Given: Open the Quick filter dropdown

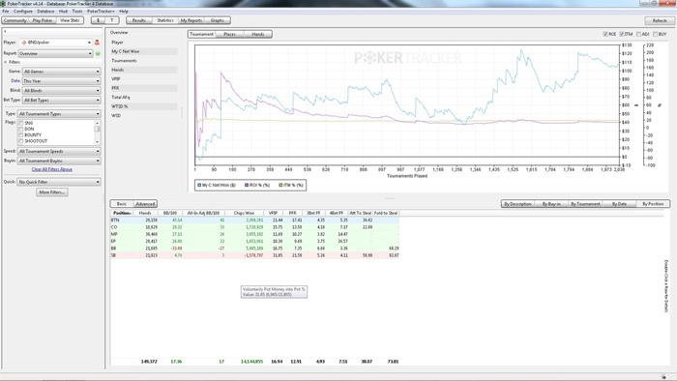Looking at the screenshot, I should (59, 182).
